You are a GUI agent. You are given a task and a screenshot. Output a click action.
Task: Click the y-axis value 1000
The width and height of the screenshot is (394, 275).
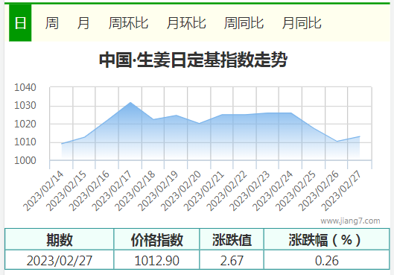tap(25, 160)
